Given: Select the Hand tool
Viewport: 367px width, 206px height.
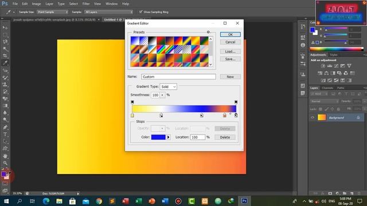Looking at the screenshot, I should [5, 156].
